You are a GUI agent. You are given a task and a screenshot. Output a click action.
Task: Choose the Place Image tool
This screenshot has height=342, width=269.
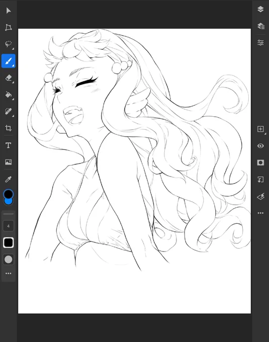click(x=8, y=162)
